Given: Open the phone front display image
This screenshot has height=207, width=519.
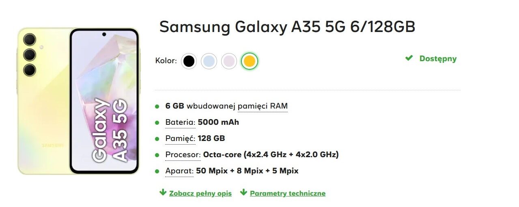Looking at the screenshot, I should (x=104, y=101).
